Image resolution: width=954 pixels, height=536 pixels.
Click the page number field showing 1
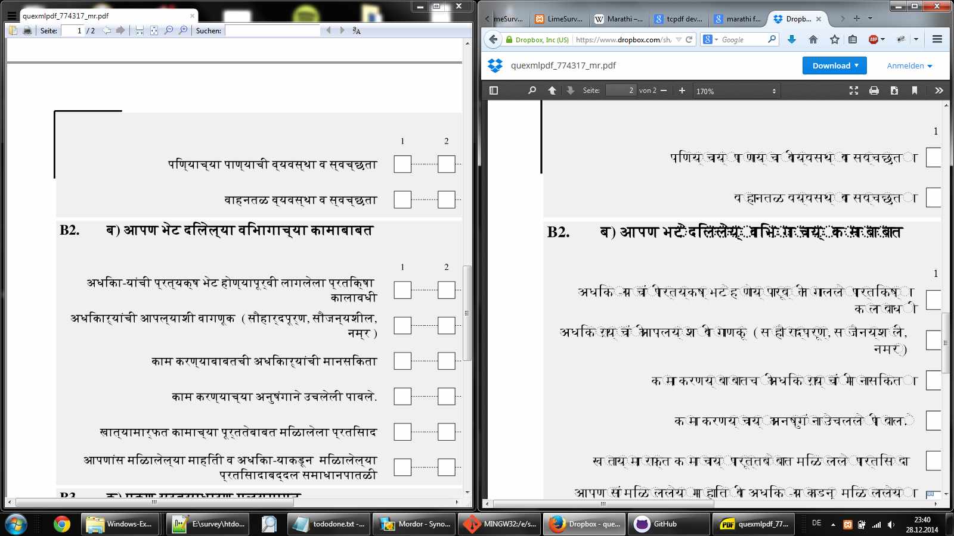point(72,30)
